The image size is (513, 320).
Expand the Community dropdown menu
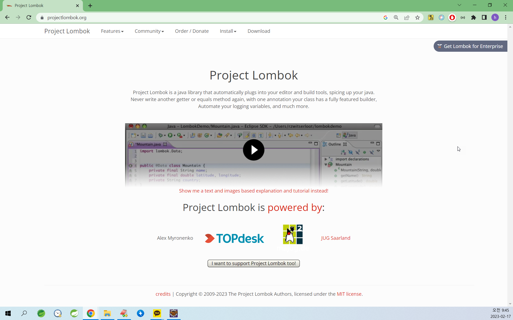point(149,31)
